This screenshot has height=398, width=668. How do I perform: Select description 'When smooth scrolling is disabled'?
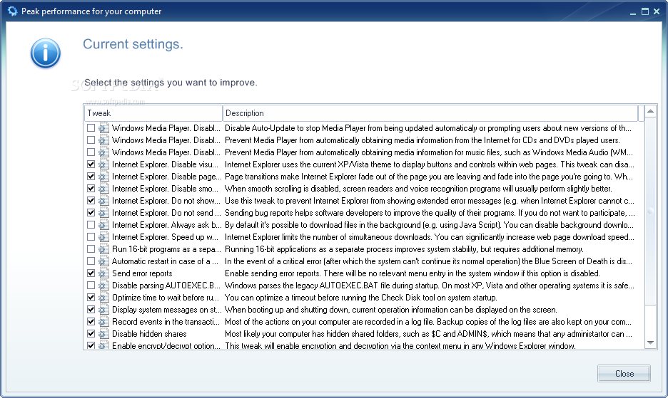tap(418, 189)
